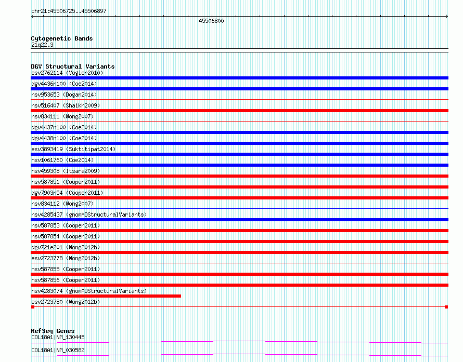463x362 pixels.
Task: Open variant nsv834111 (Wong2007)
Action: pos(62,116)
